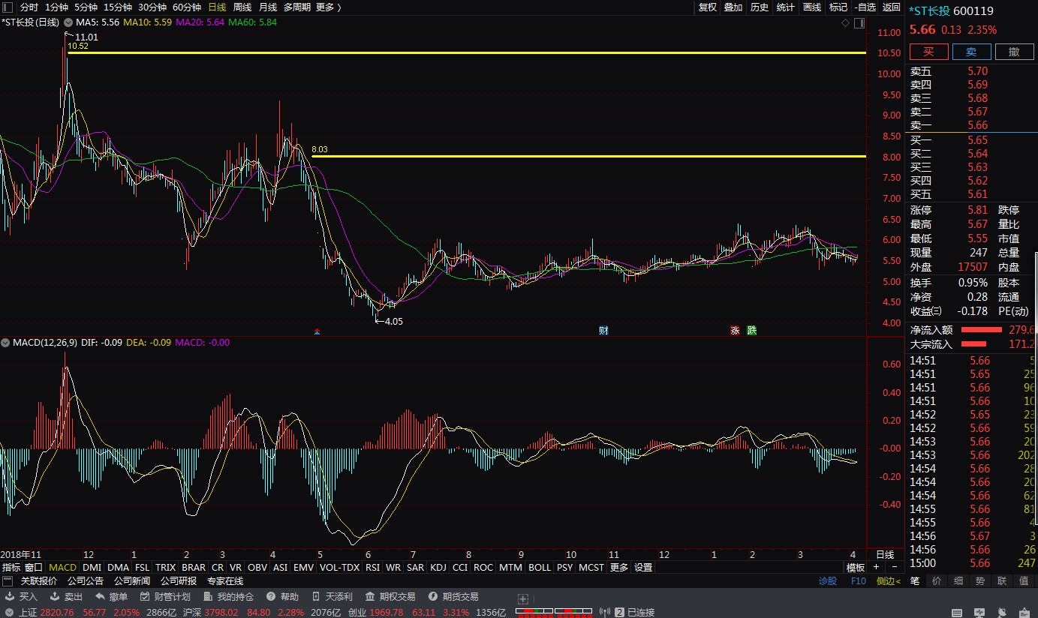Click the blue 卖 sell button

[x=971, y=52]
